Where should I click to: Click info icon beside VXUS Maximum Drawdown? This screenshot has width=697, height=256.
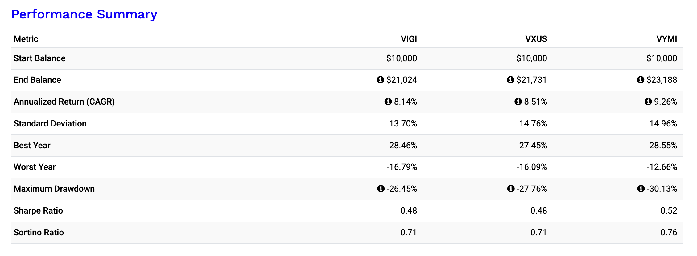click(x=511, y=189)
